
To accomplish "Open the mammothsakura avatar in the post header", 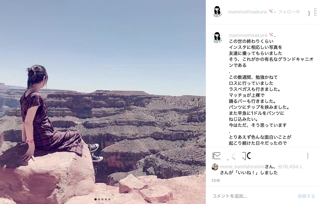I will coord(217,12).
